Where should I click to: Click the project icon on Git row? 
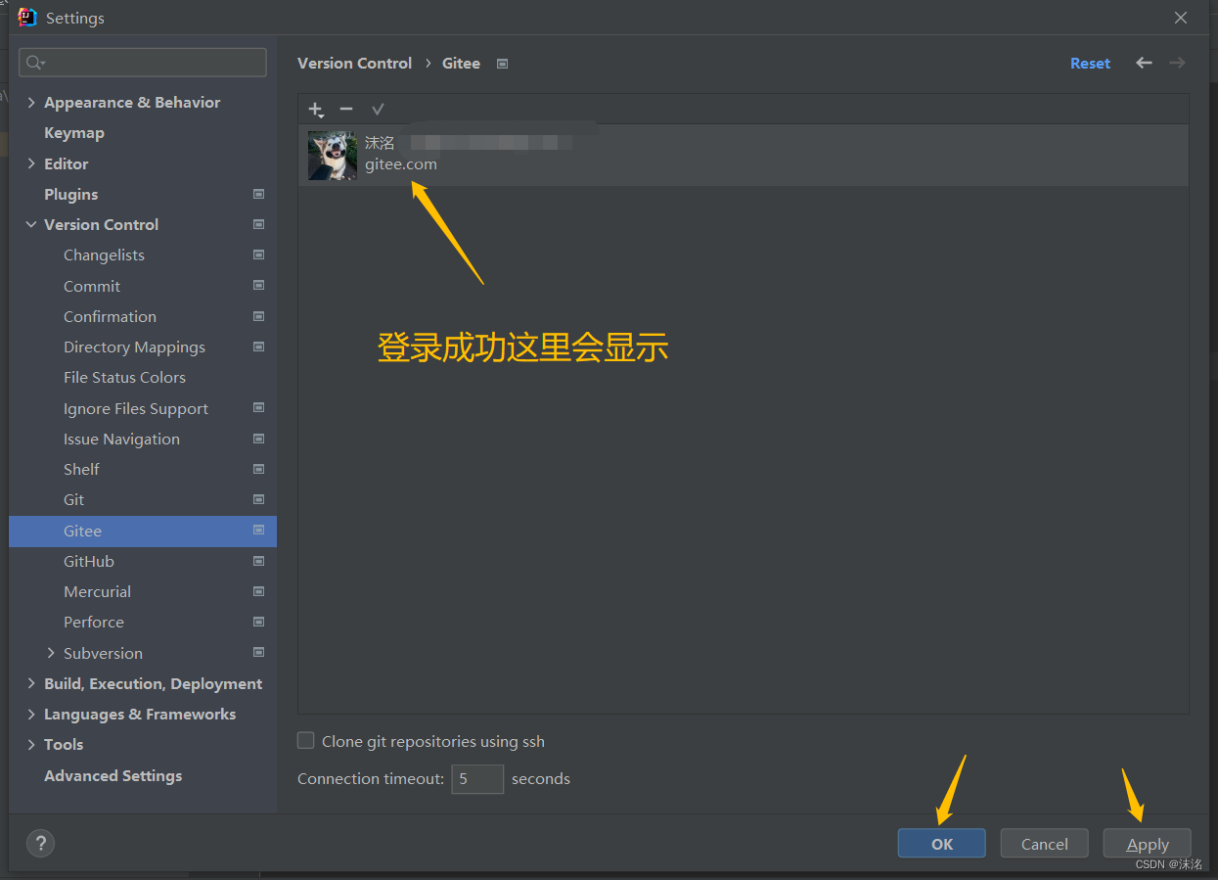click(x=258, y=499)
